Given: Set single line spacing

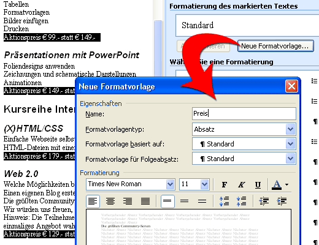Looking at the screenshot, I should (167, 202).
